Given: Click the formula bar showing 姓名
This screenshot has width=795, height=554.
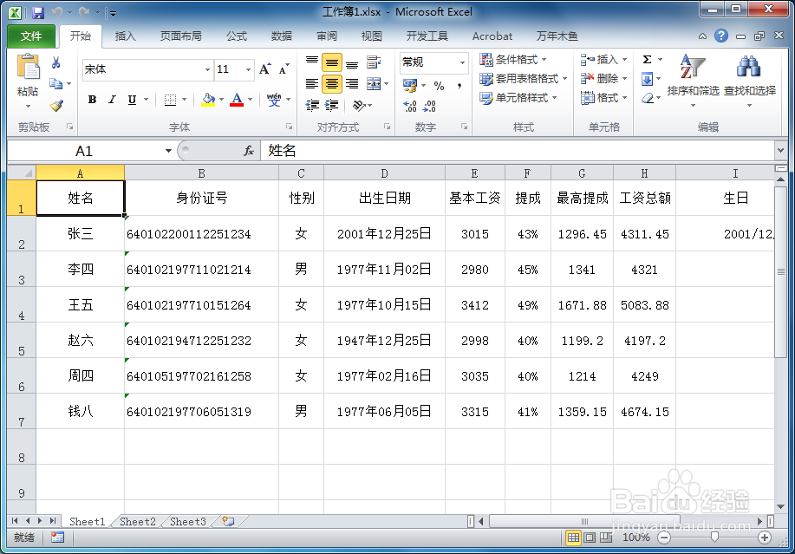Looking at the screenshot, I should coord(518,151).
